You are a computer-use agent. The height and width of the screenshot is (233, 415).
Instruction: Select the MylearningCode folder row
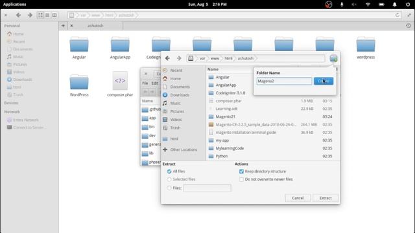(x=272, y=148)
